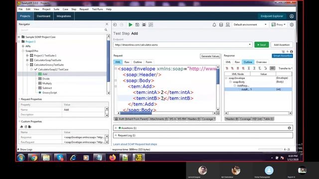This screenshot has height=179, width=319.
Task: Click the Assertions panel info icon
Action: [289, 128]
